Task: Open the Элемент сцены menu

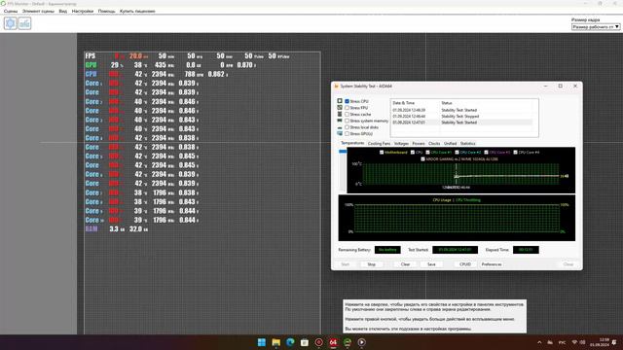Action: tap(38, 11)
